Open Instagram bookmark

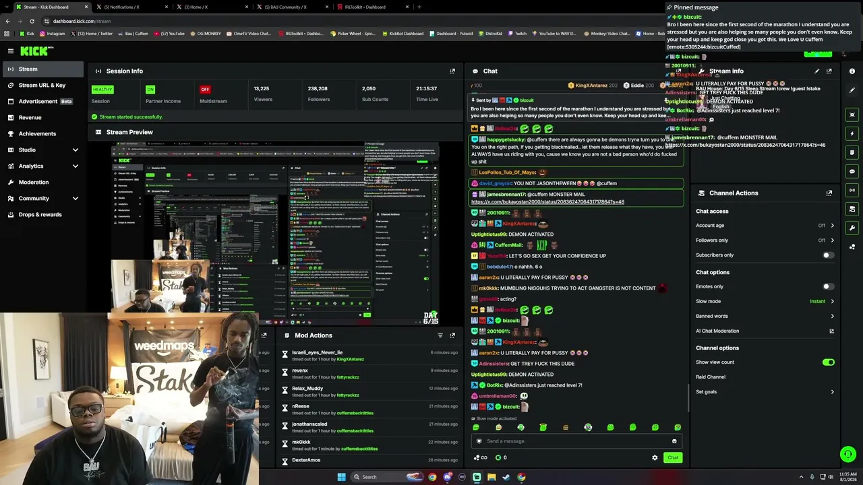52,34
